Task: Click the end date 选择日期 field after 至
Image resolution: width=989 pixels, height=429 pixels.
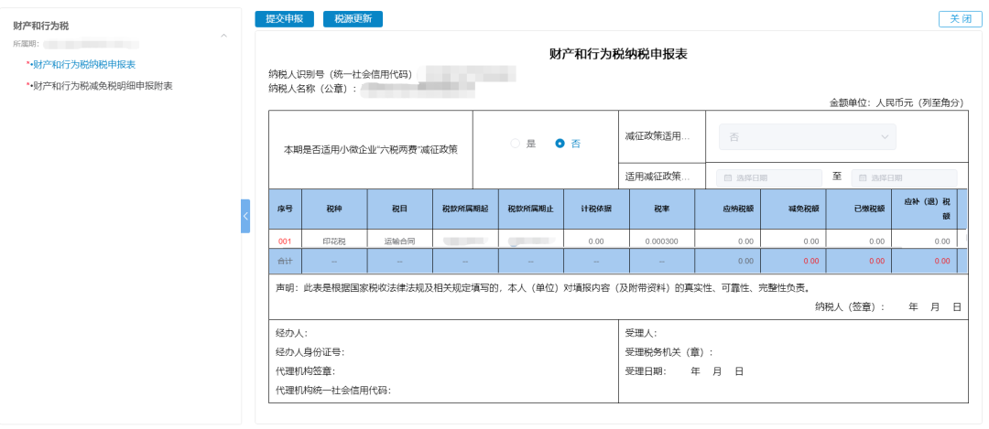Action: tap(904, 177)
